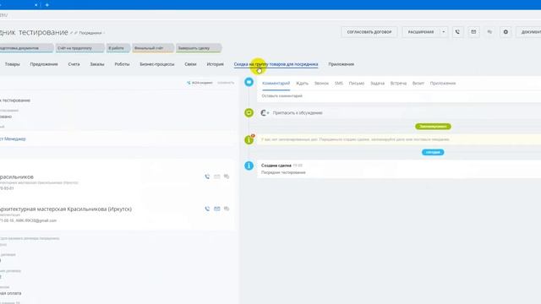Click the green Запланировано label
The height and width of the screenshot is (304, 541).
(433, 127)
